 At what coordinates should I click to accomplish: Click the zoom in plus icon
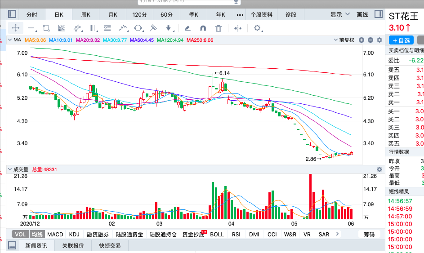pyautogui.click(x=362, y=40)
